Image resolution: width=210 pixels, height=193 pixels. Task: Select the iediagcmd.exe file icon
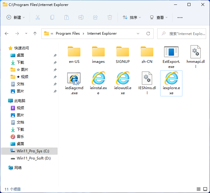tap(74, 79)
